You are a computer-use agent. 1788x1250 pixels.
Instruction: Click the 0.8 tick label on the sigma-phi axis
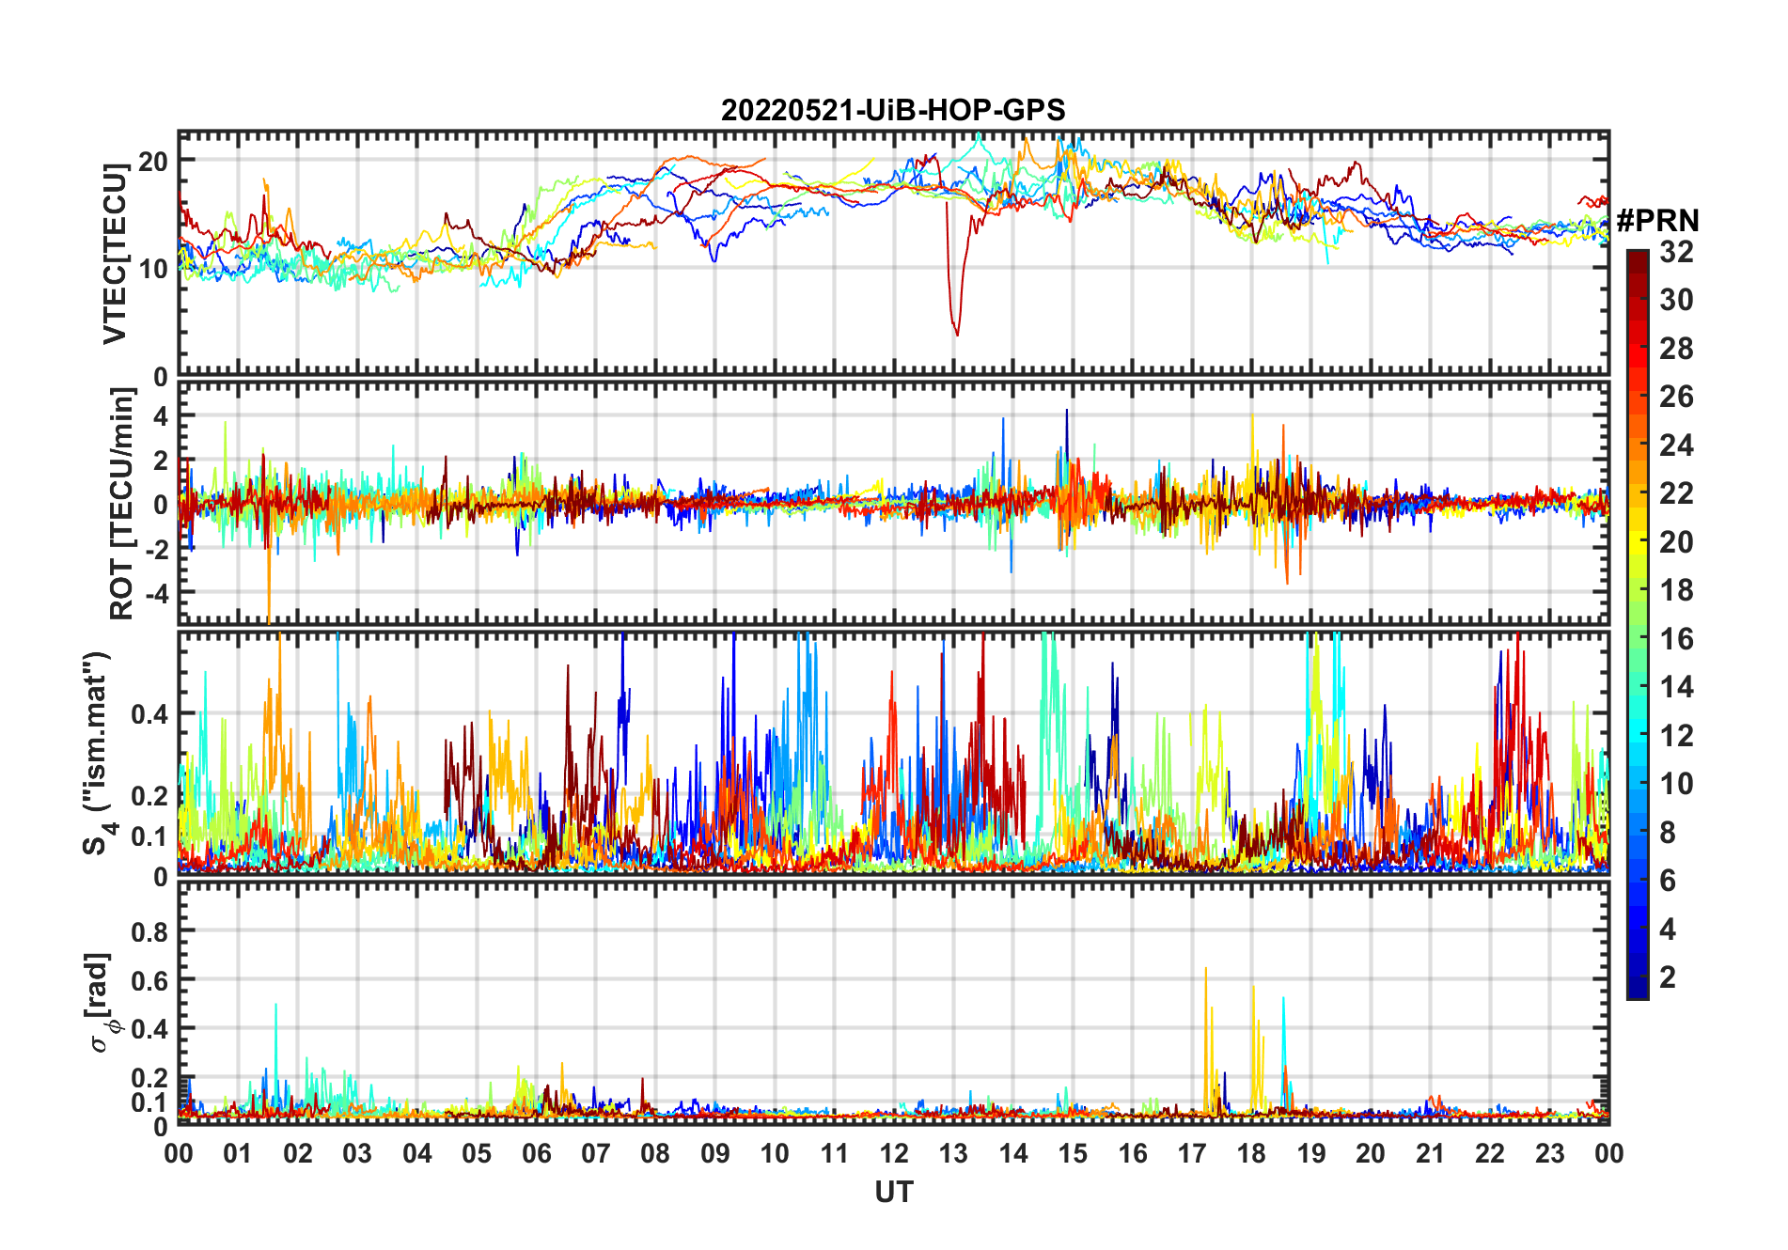point(149,931)
